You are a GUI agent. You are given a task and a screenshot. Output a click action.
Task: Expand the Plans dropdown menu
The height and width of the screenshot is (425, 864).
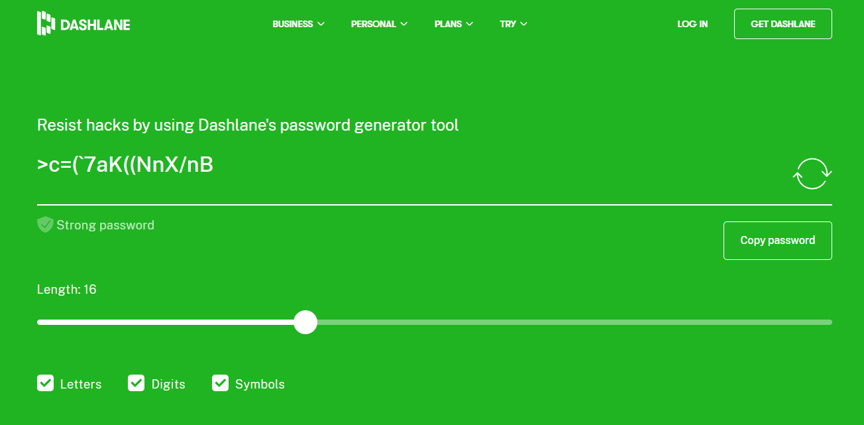tap(454, 24)
